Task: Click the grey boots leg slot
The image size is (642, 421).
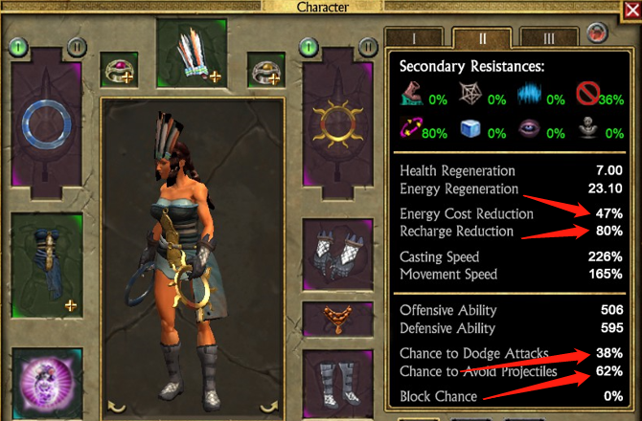Action: (x=338, y=385)
